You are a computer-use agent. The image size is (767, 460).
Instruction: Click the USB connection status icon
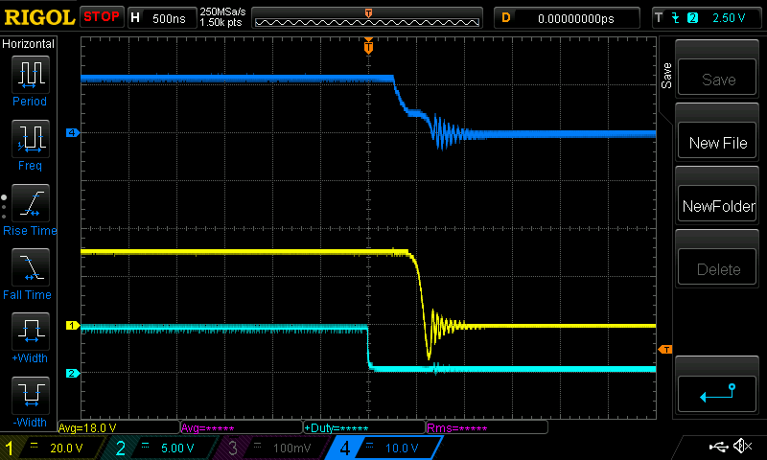point(719,447)
